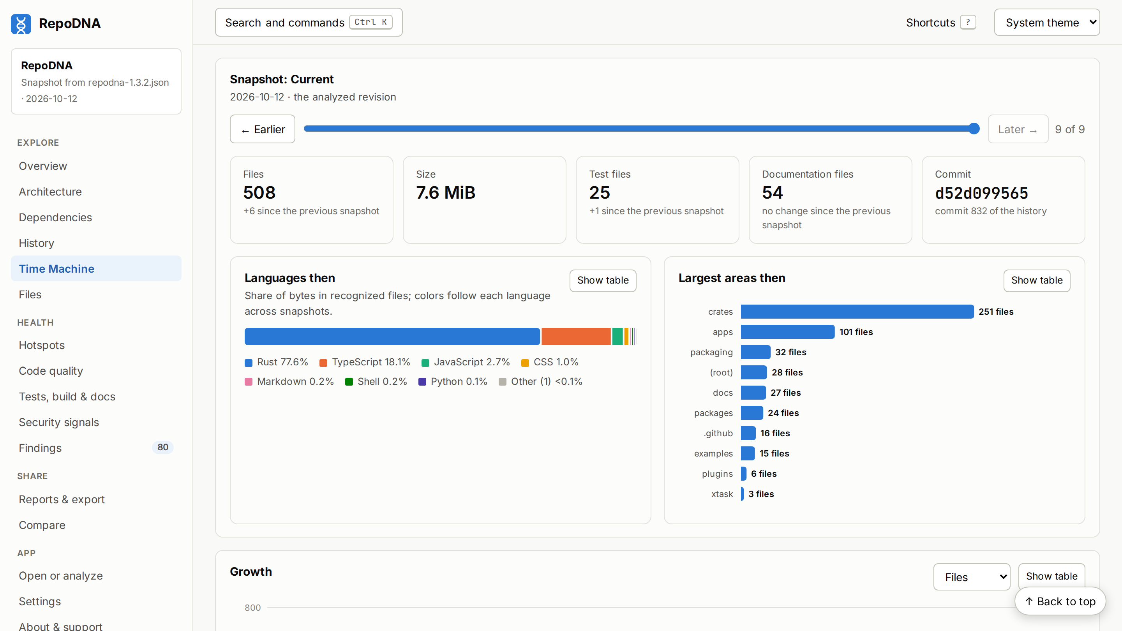Click the Search and commands field
This screenshot has width=1122, height=631.
coord(309,22)
